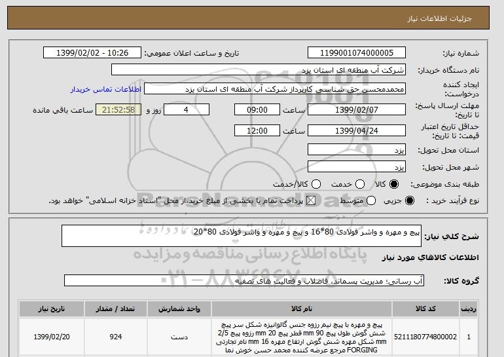Click product code 5211180774800002
This screenshot has width=504, height=357.
coord(425,337)
